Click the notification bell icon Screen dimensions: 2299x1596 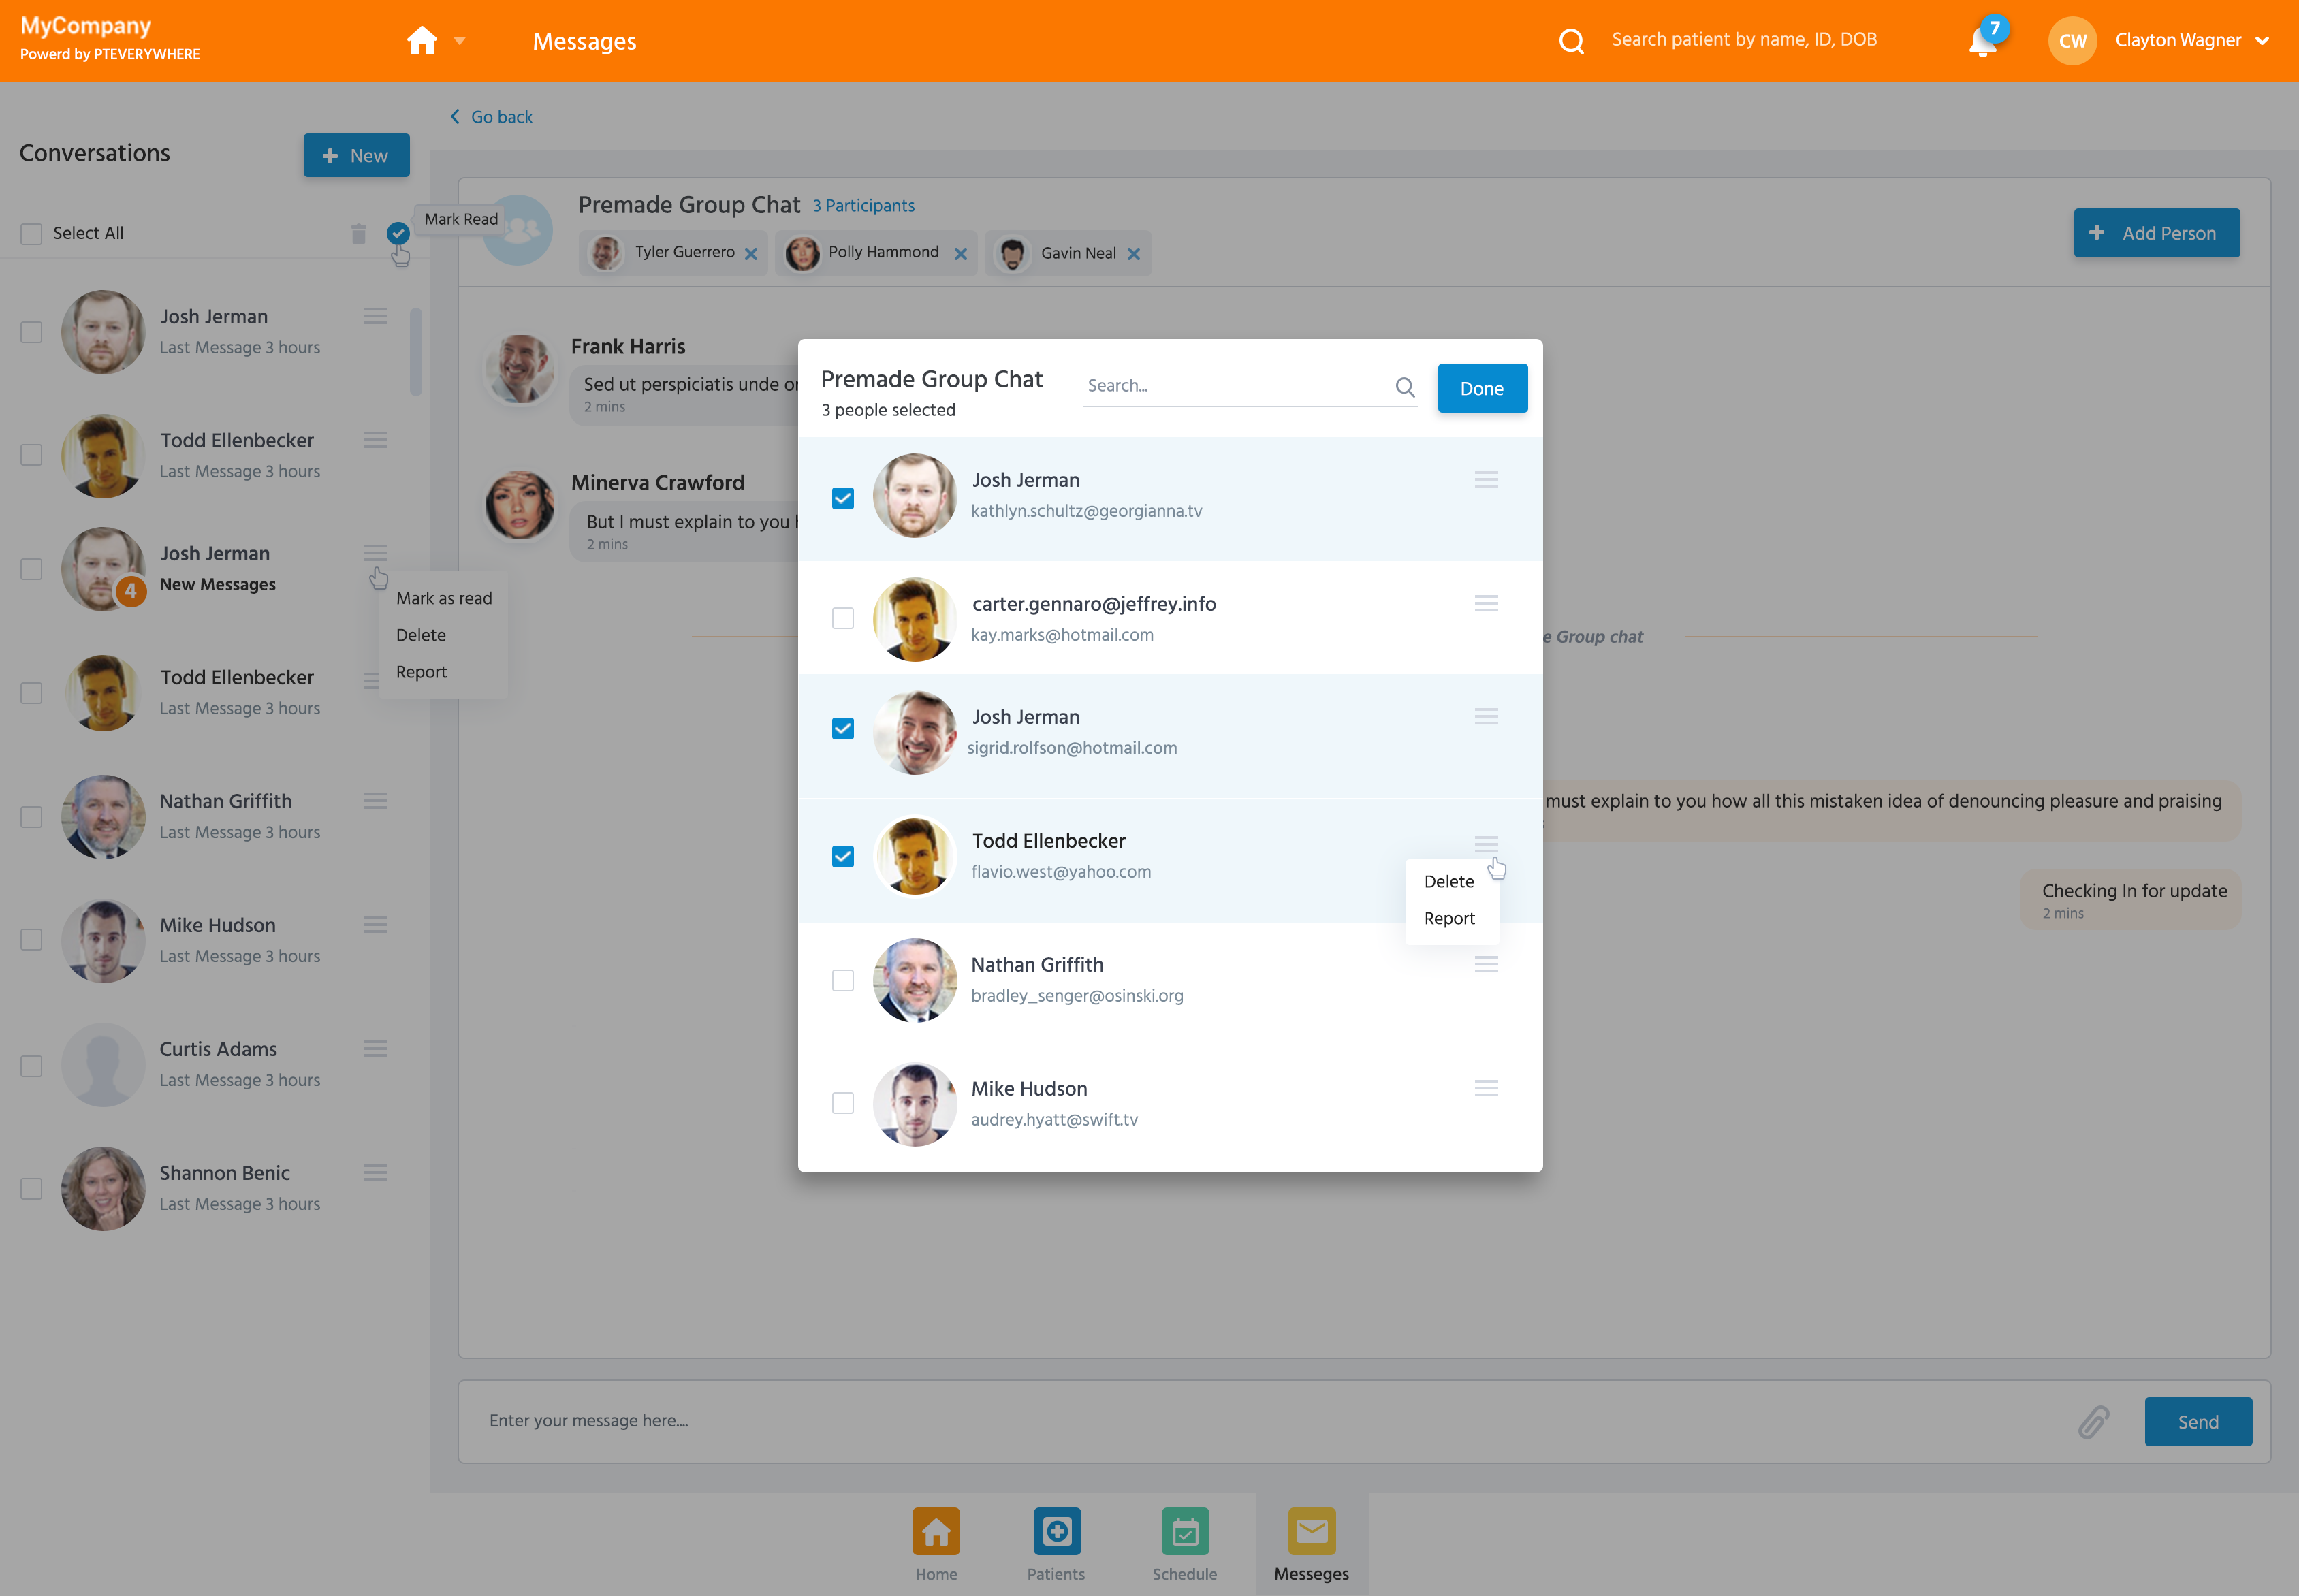pos(1981,42)
